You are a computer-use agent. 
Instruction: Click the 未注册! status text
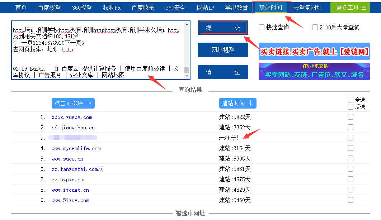pyautogui.click(x=229, y=138)
